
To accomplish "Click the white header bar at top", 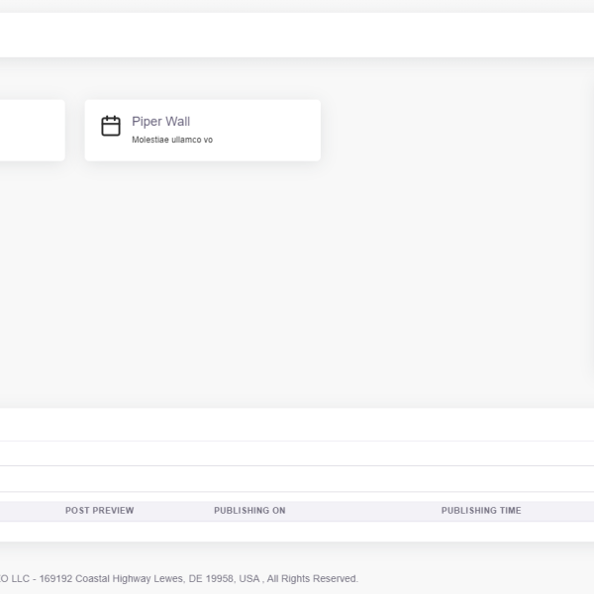I will pos(297,35).
